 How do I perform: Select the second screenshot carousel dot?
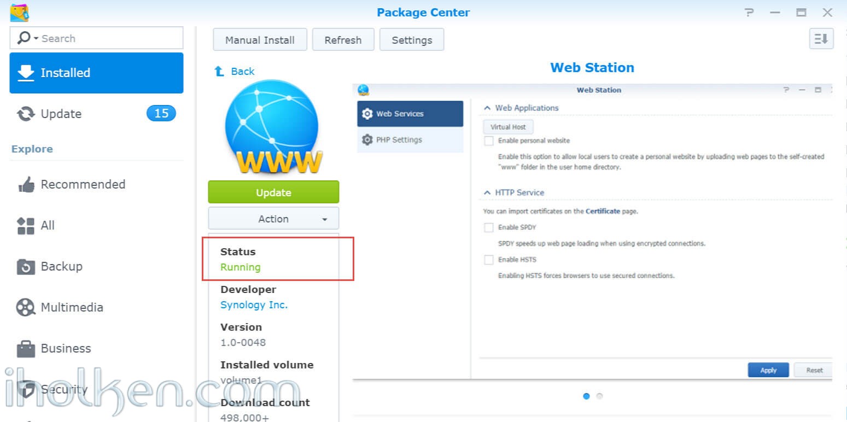click(x=599, y=396)
